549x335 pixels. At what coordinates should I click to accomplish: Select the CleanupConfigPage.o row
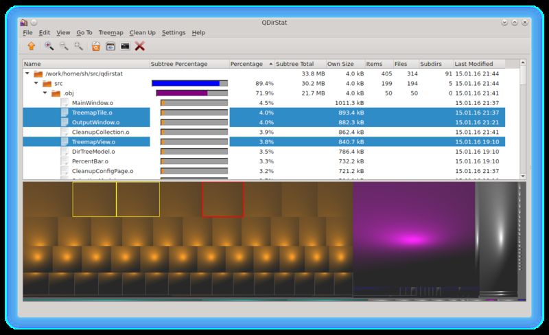tap(264, 171)
